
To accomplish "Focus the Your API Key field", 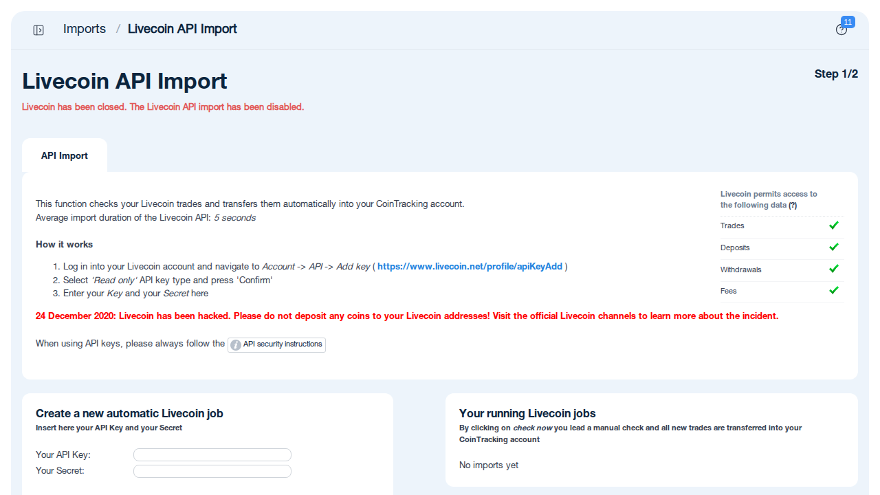I will [212, 455].
